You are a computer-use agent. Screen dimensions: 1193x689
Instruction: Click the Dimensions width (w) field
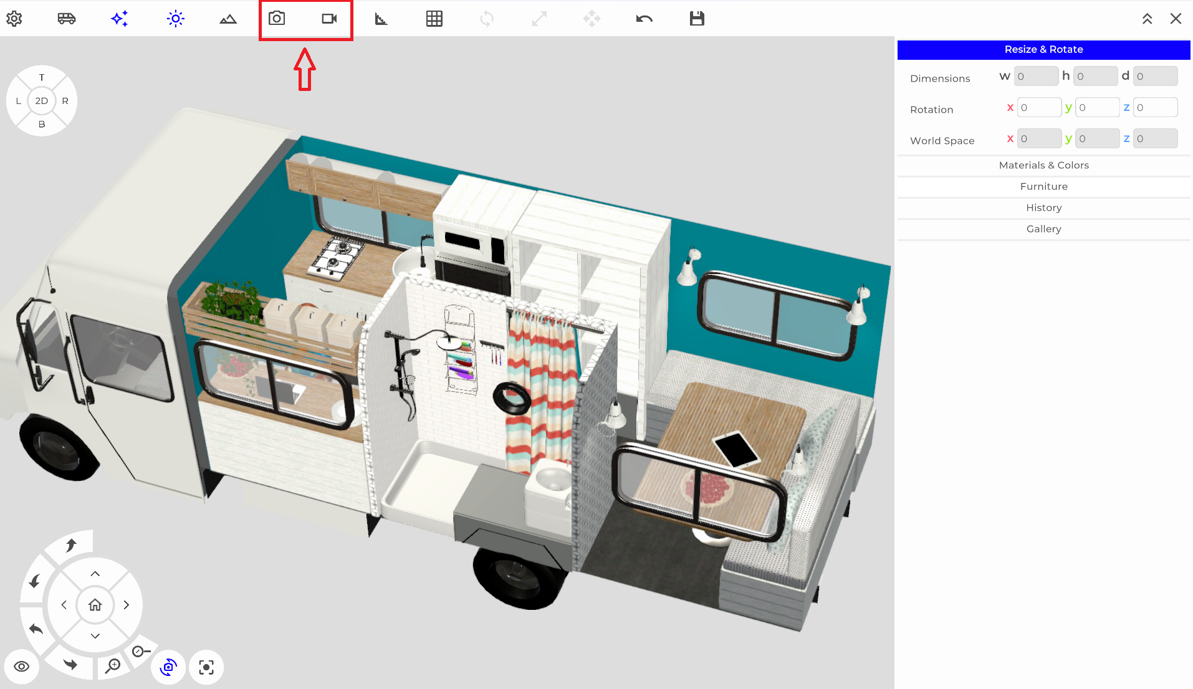click(1036, 76)
